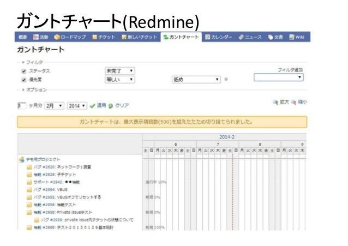Click week number 7 header
This screenshot has width=348, height=246.
[x=218, y=145]
